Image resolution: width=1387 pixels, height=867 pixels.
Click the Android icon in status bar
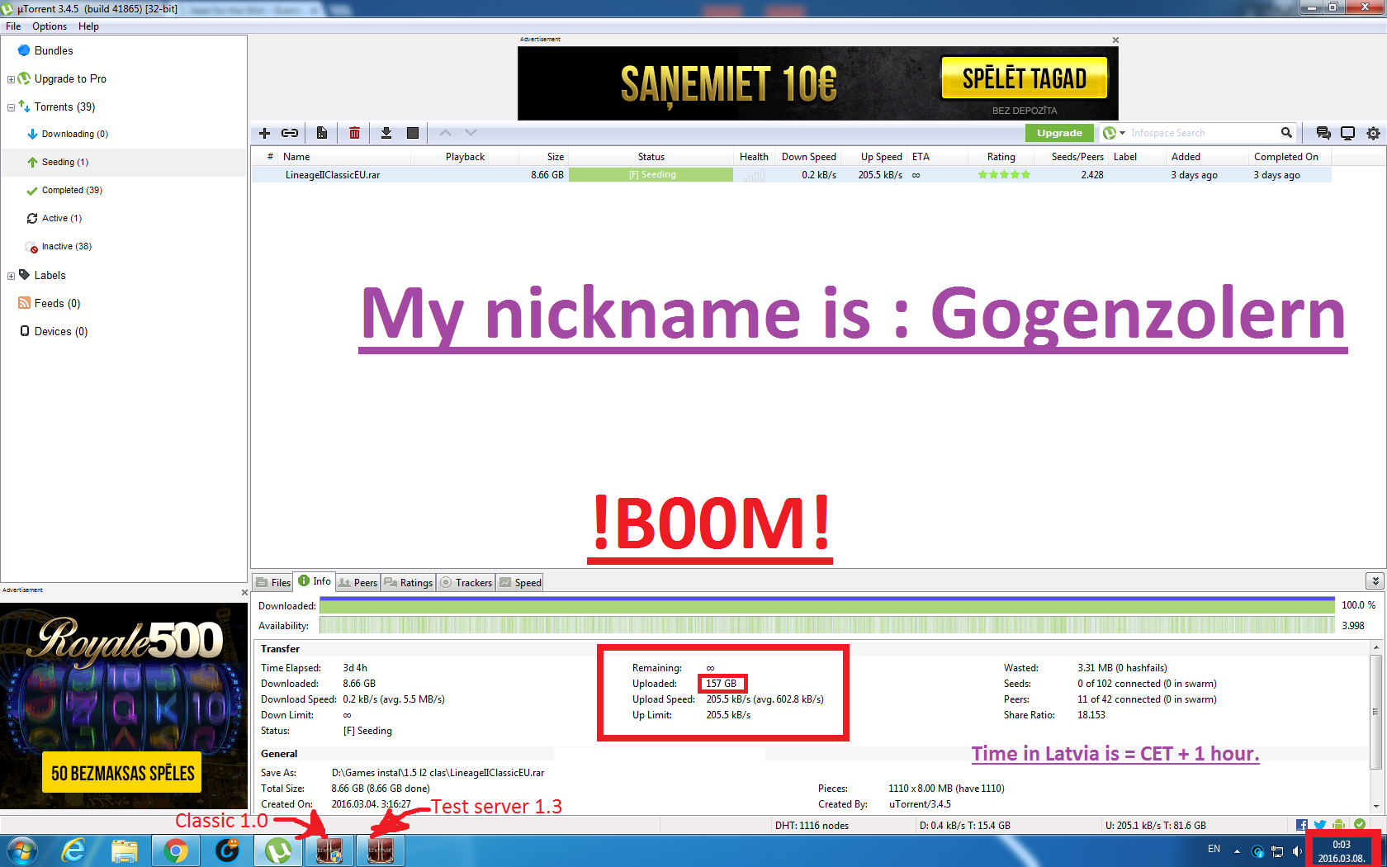1338,825
